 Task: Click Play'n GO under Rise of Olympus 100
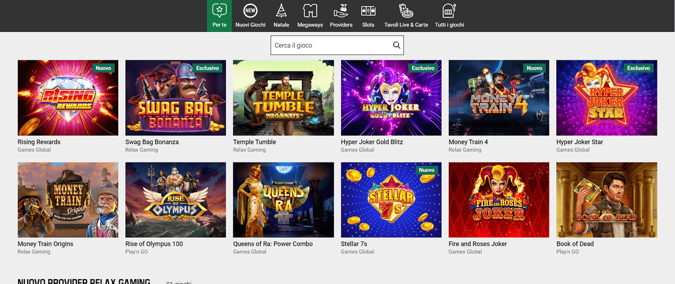pos(137,252)
